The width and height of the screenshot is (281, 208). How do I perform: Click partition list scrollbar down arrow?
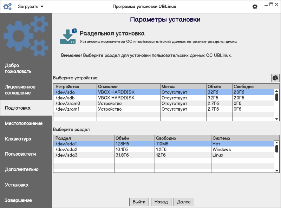277,171
